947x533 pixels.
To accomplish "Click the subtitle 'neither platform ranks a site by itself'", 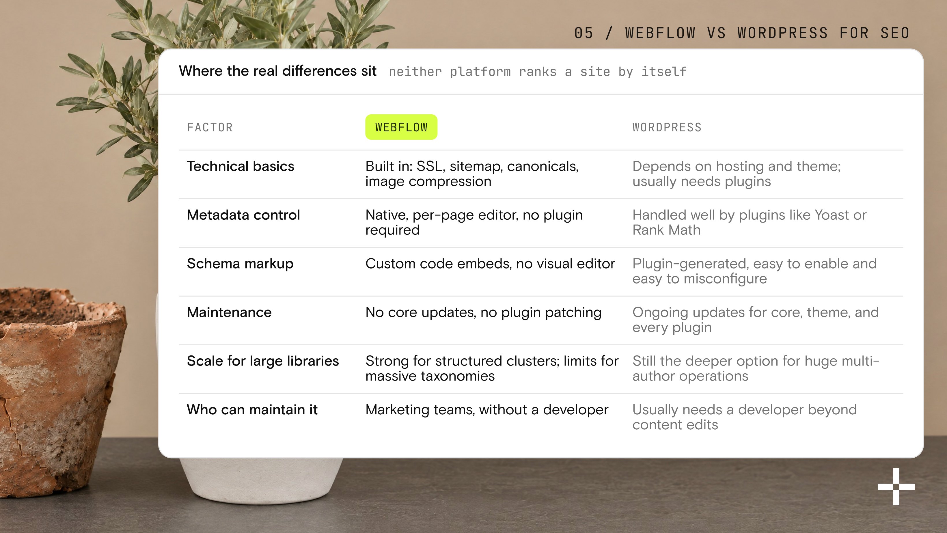I will pos(538,72).
